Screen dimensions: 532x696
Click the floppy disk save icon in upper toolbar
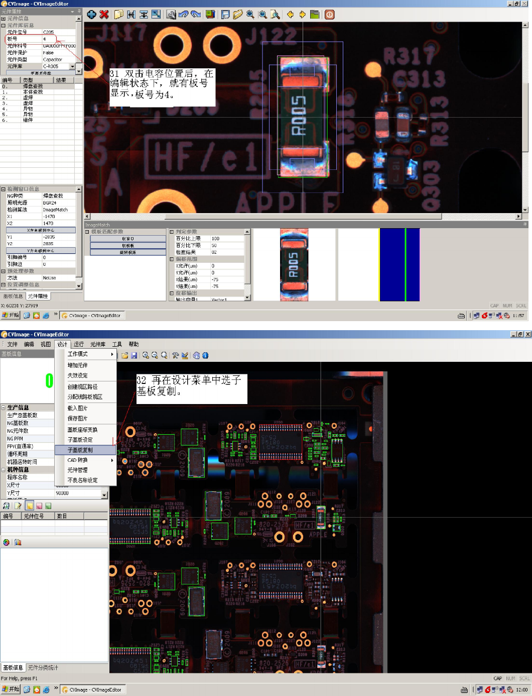225,15
